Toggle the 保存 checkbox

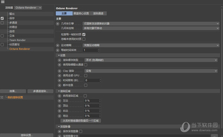pos(2,18)
